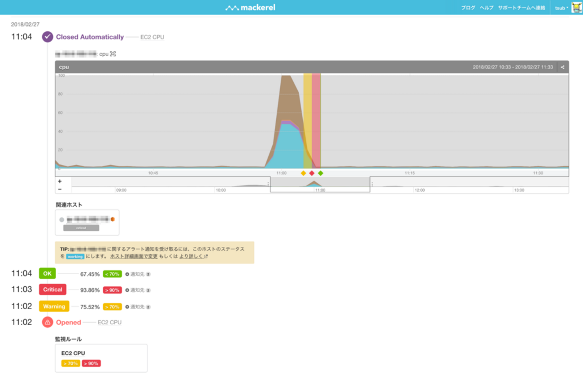Click the mackerel logo in header
The image size is (583, 379).
tap(250, 8)
